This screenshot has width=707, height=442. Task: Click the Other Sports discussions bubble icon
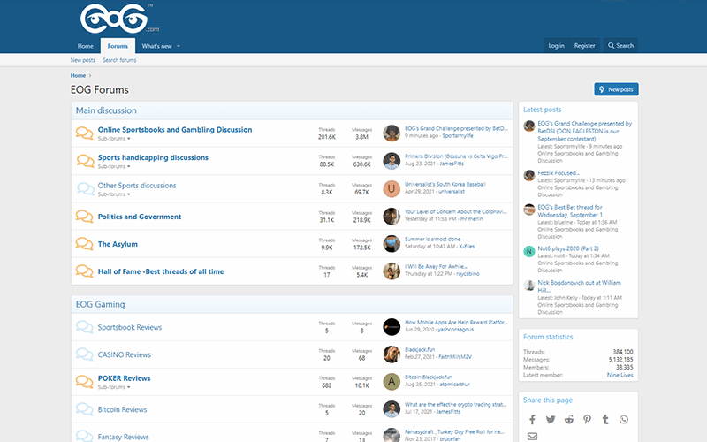84,189
